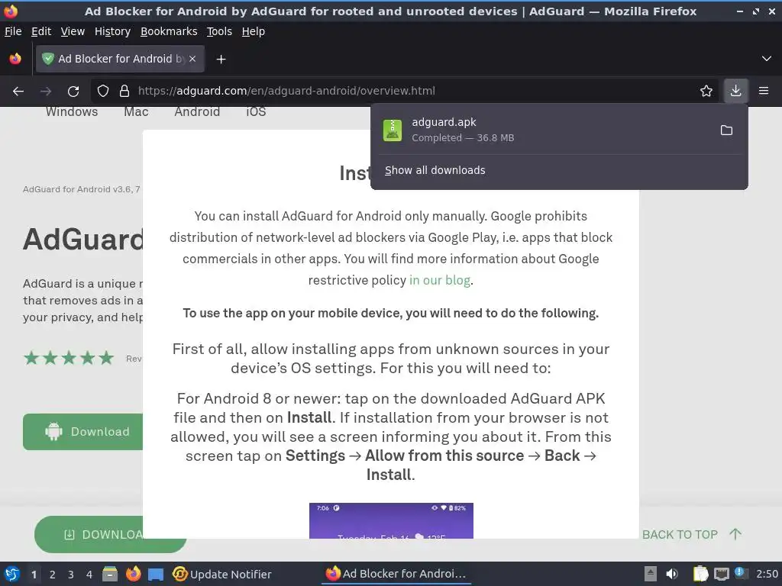Click the five-star rating row

69,358
